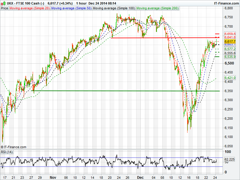Screen dimensions: 240x180
Task: Click the Moving average (Simple 100) label
Action: tap(114, 8)
